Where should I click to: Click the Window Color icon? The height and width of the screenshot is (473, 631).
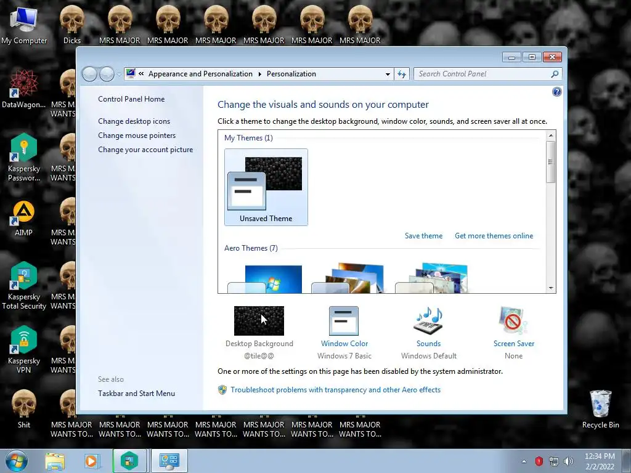coord(344,321)
